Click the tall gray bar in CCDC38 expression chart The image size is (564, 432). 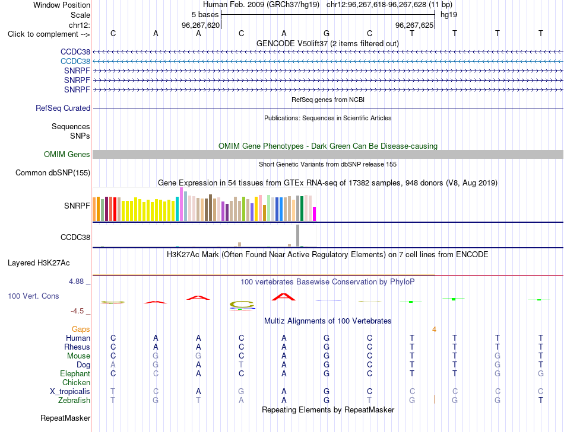click(298, 236)
